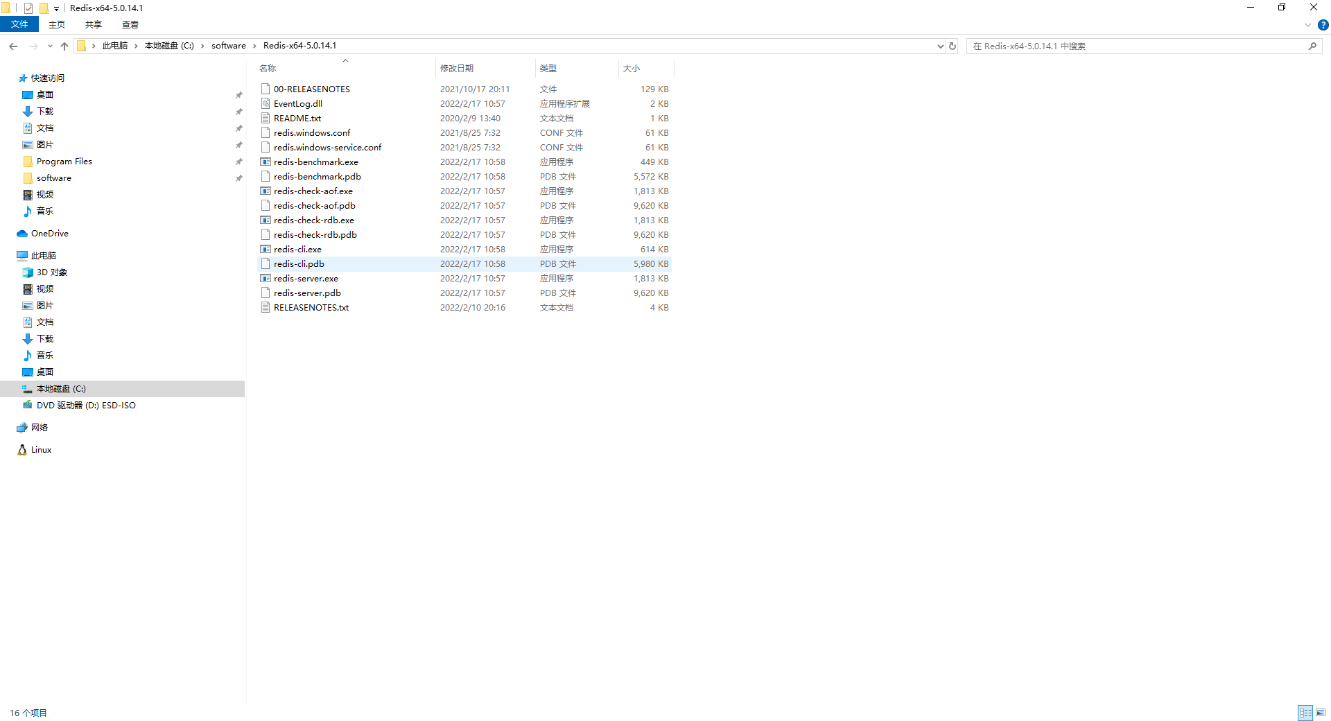Sort files by 类型 column header

click(577, 69)
